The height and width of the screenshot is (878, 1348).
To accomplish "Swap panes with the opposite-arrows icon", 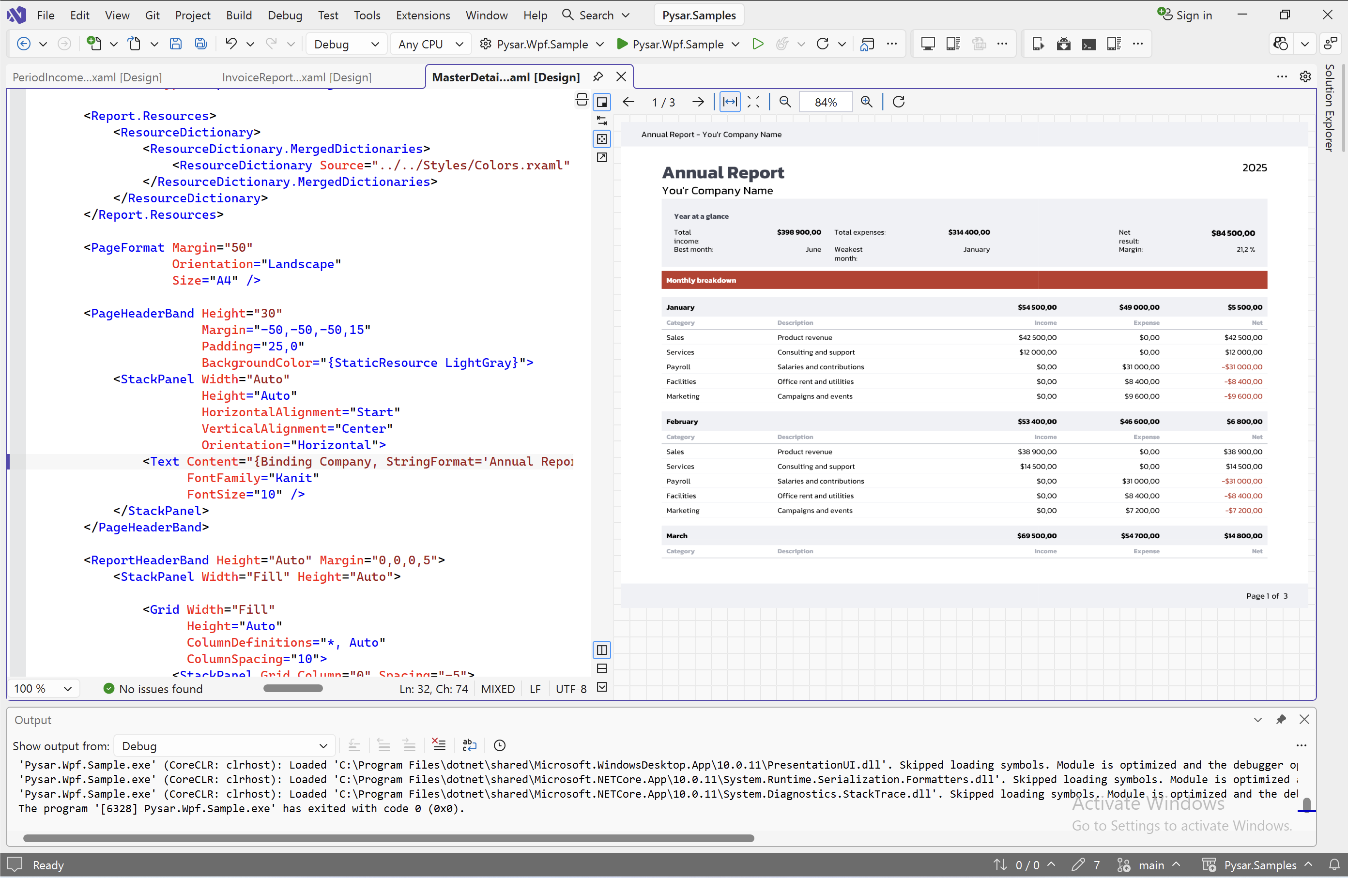I will click(x=602, y=121).
